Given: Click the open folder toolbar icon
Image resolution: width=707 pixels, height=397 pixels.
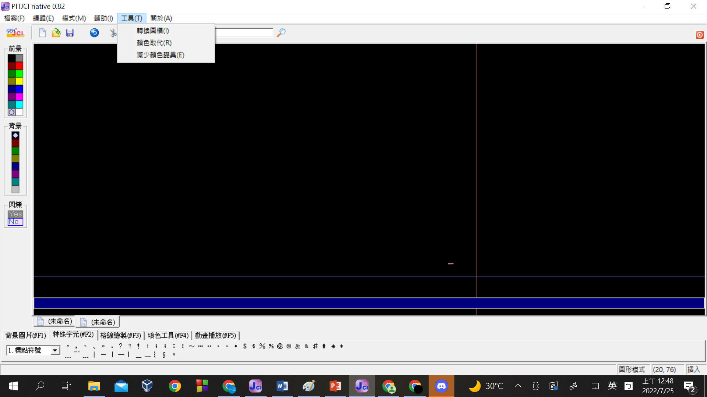Looking at the screenshot, I should [56, 33].
